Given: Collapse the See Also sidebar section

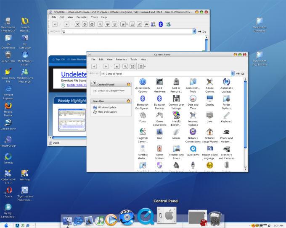Looking at the screenshot, I should point(129,101).
